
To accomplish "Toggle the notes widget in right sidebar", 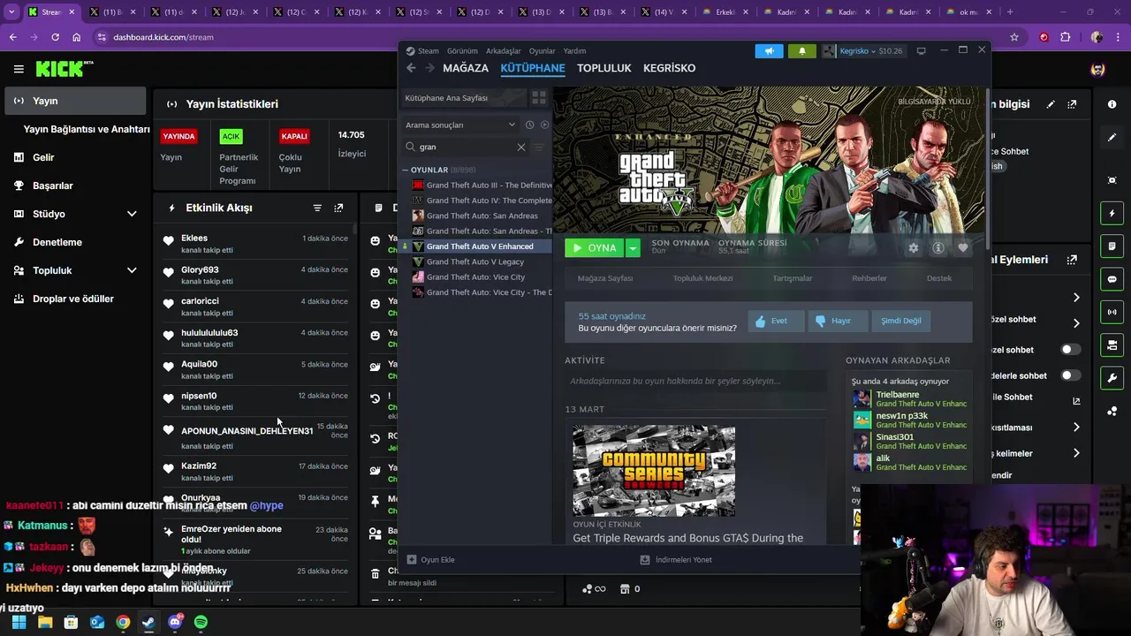I will pyautogui.click(x=1112, y=246).
